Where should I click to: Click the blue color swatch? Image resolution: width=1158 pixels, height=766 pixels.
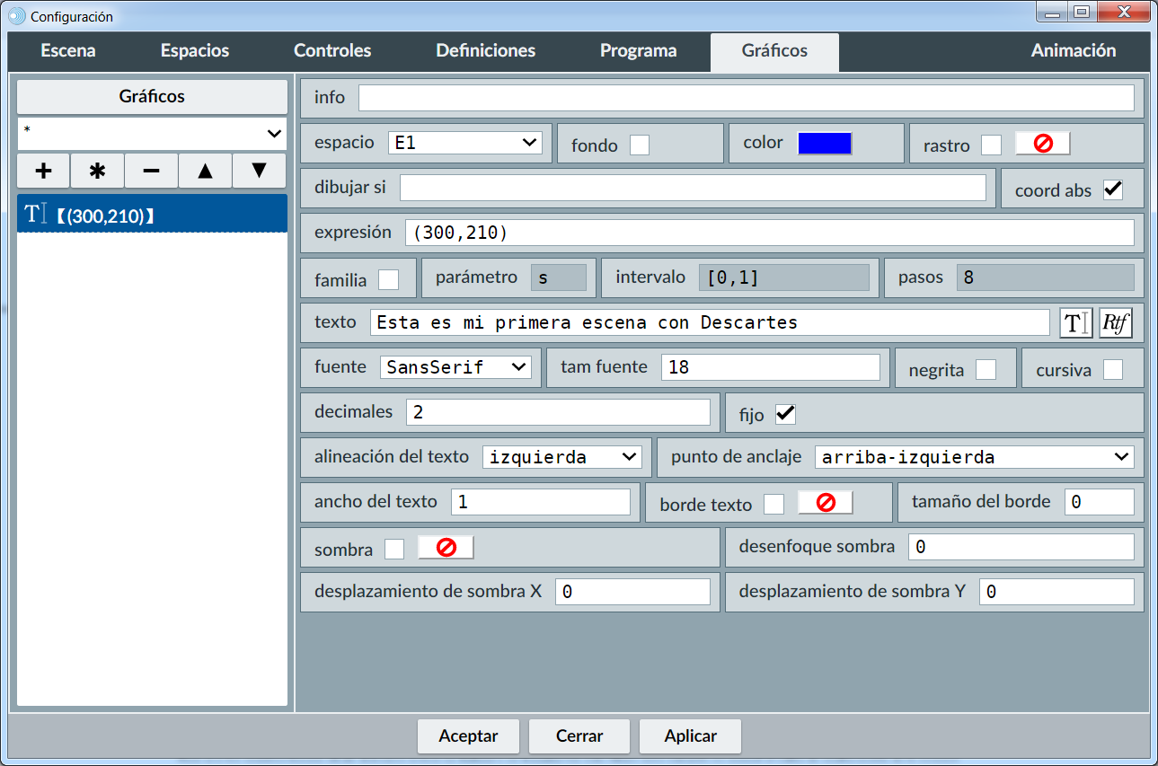tap(825, 144)
